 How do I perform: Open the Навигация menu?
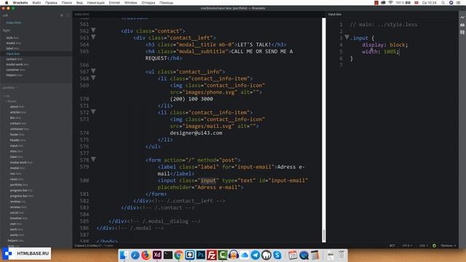click(x=95, y=3)
